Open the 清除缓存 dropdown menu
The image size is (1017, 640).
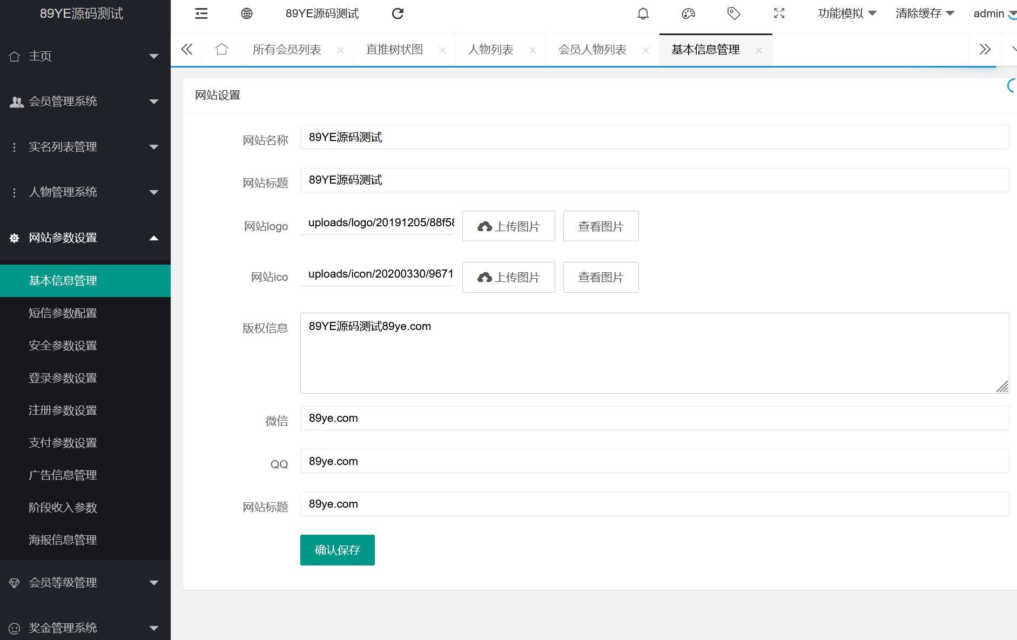(x=924, y=14)
